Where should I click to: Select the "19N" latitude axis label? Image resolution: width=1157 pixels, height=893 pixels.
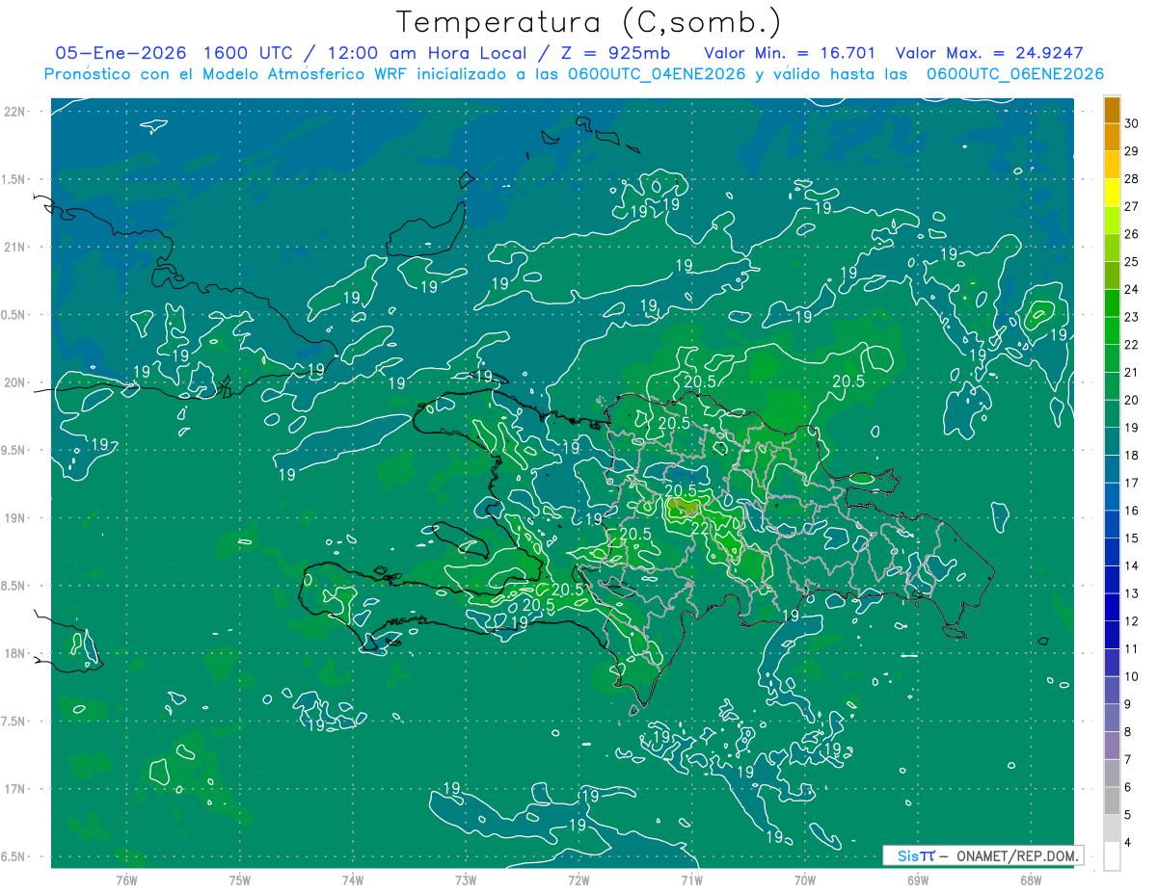tap(16, 518)
